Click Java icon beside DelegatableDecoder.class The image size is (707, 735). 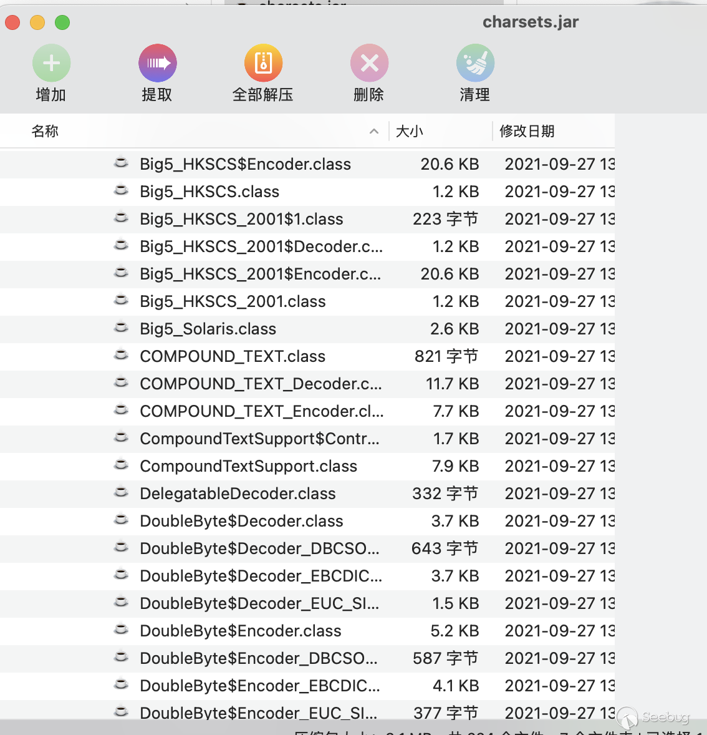click(x=122, y=492)
